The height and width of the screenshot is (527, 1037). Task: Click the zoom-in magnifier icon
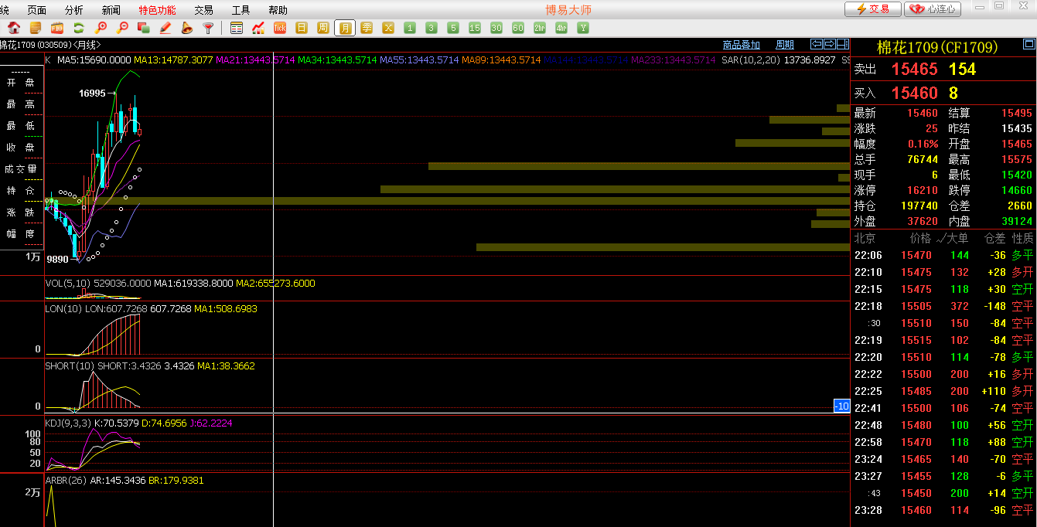click(x=101, y=28)
